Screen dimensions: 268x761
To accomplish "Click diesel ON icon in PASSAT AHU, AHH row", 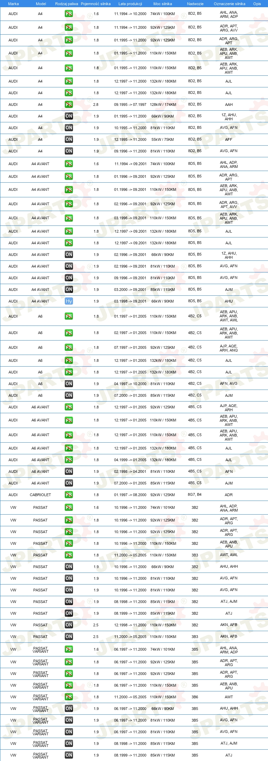I will tap(69, 567).
